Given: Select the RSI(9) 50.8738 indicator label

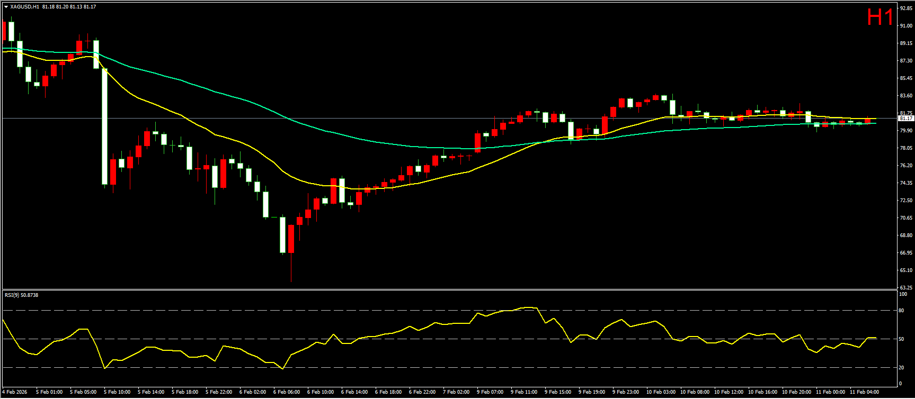Looking at the screenshot, I should tap(22, 295).
